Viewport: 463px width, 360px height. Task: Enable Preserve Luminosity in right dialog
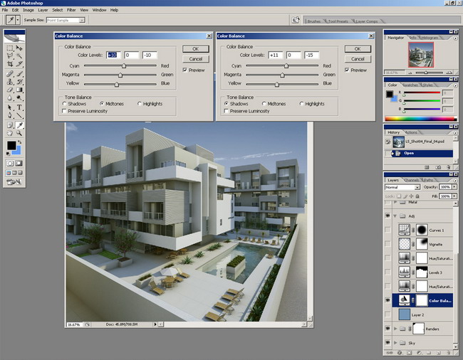click(227, 111)
